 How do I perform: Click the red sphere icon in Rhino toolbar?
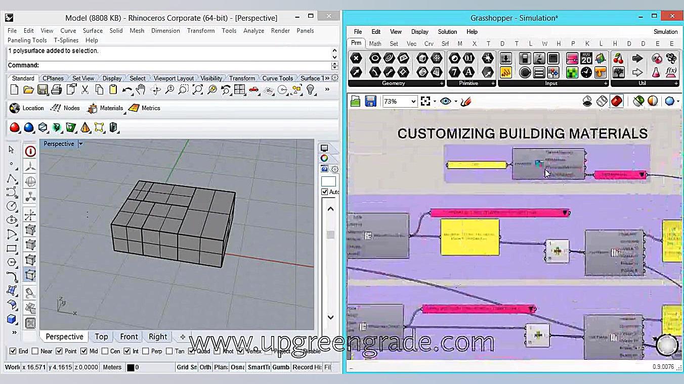point(15,127)
